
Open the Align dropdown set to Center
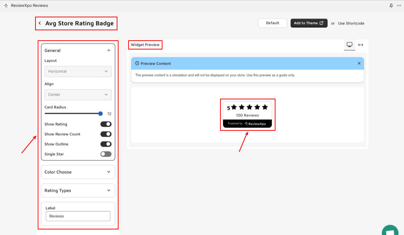click(78, 95)
